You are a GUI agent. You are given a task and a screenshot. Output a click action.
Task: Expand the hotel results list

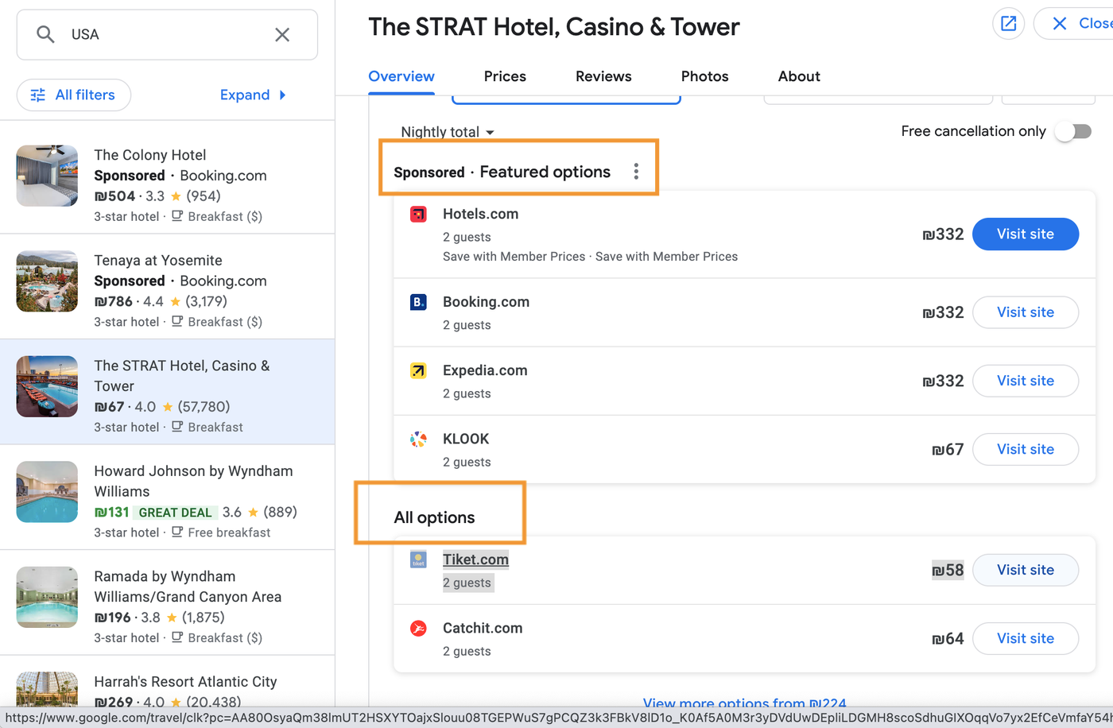click(x=253, y=95)
